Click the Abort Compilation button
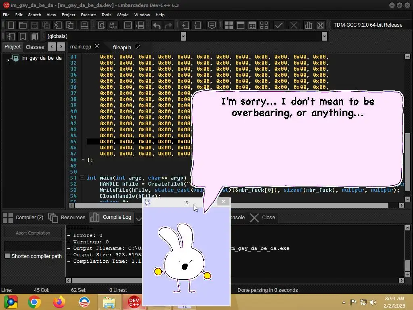Viewport: 413px width, 310px height. (x=33, y=233)
